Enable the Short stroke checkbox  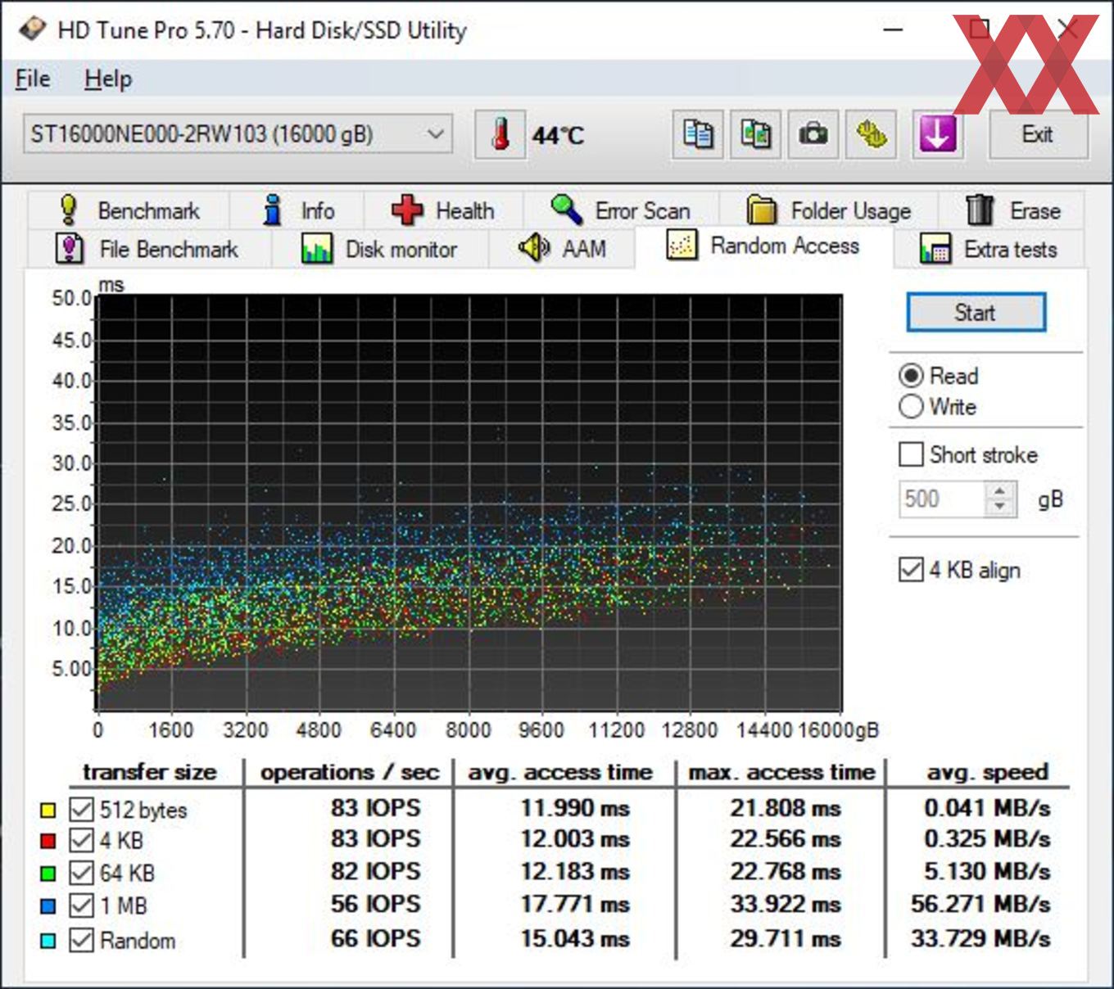[911, 454]
